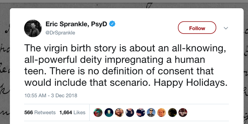Open the dark olive silhouette liker avatar
248x124 pixels.
point(172,113)
